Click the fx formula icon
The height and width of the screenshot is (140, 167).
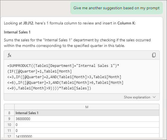point(10,55)
